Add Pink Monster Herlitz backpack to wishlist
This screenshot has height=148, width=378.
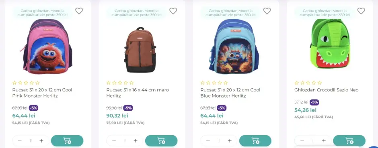tap(79, 11)
